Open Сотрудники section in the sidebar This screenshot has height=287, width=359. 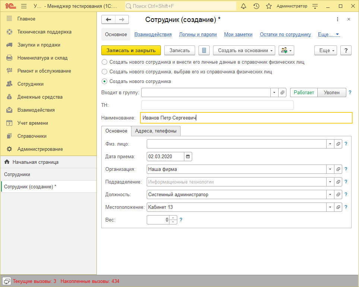(x=31, y=84)
